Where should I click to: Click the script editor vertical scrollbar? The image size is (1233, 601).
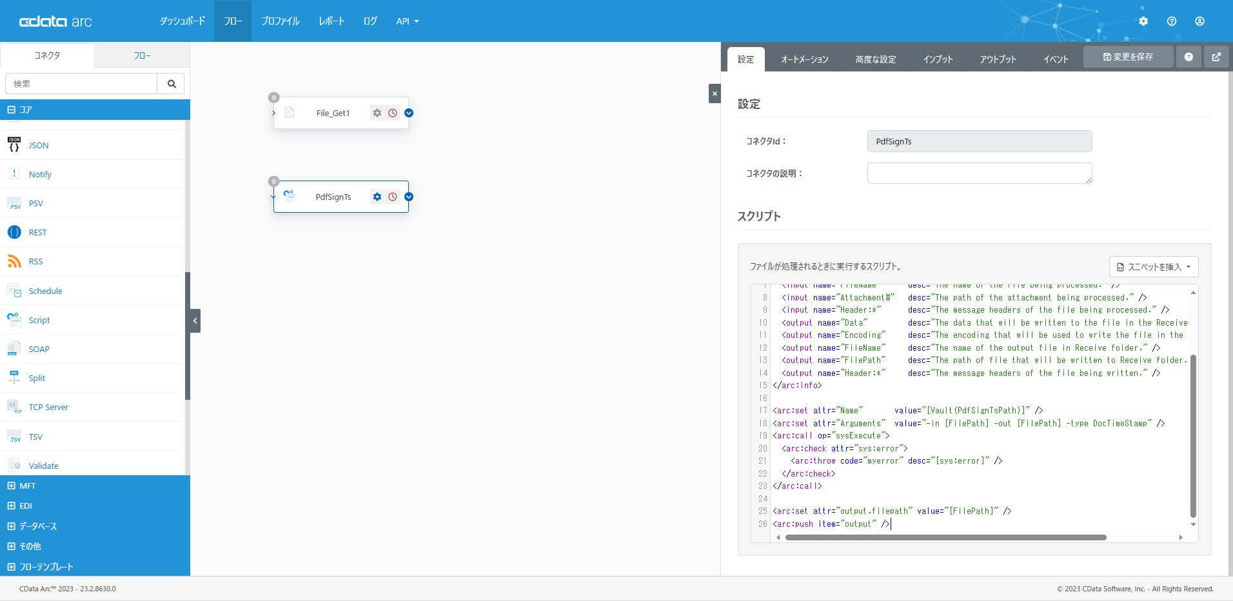click(x=1193, y=435)
